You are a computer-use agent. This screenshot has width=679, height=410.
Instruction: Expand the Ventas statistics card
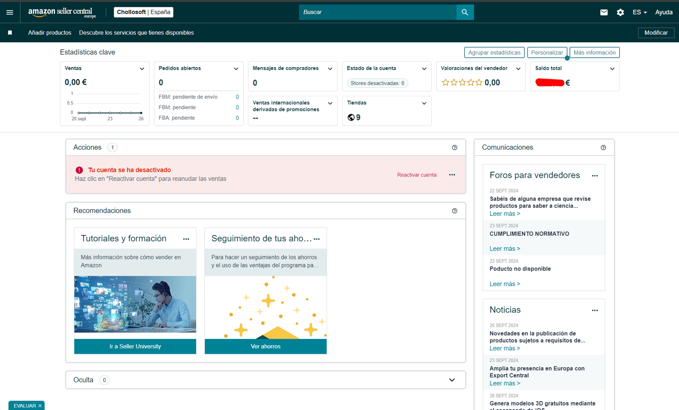click(x=142, y=69)
